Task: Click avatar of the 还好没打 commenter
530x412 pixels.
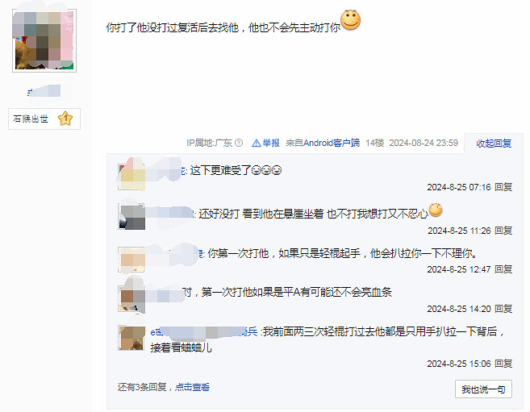Action: tap(131, 216)
